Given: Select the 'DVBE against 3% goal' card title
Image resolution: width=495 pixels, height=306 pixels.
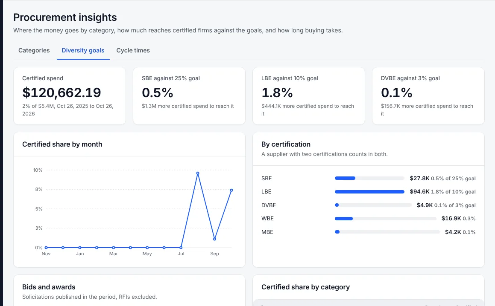Looking at the screenshot, I should tap(410, 78).
